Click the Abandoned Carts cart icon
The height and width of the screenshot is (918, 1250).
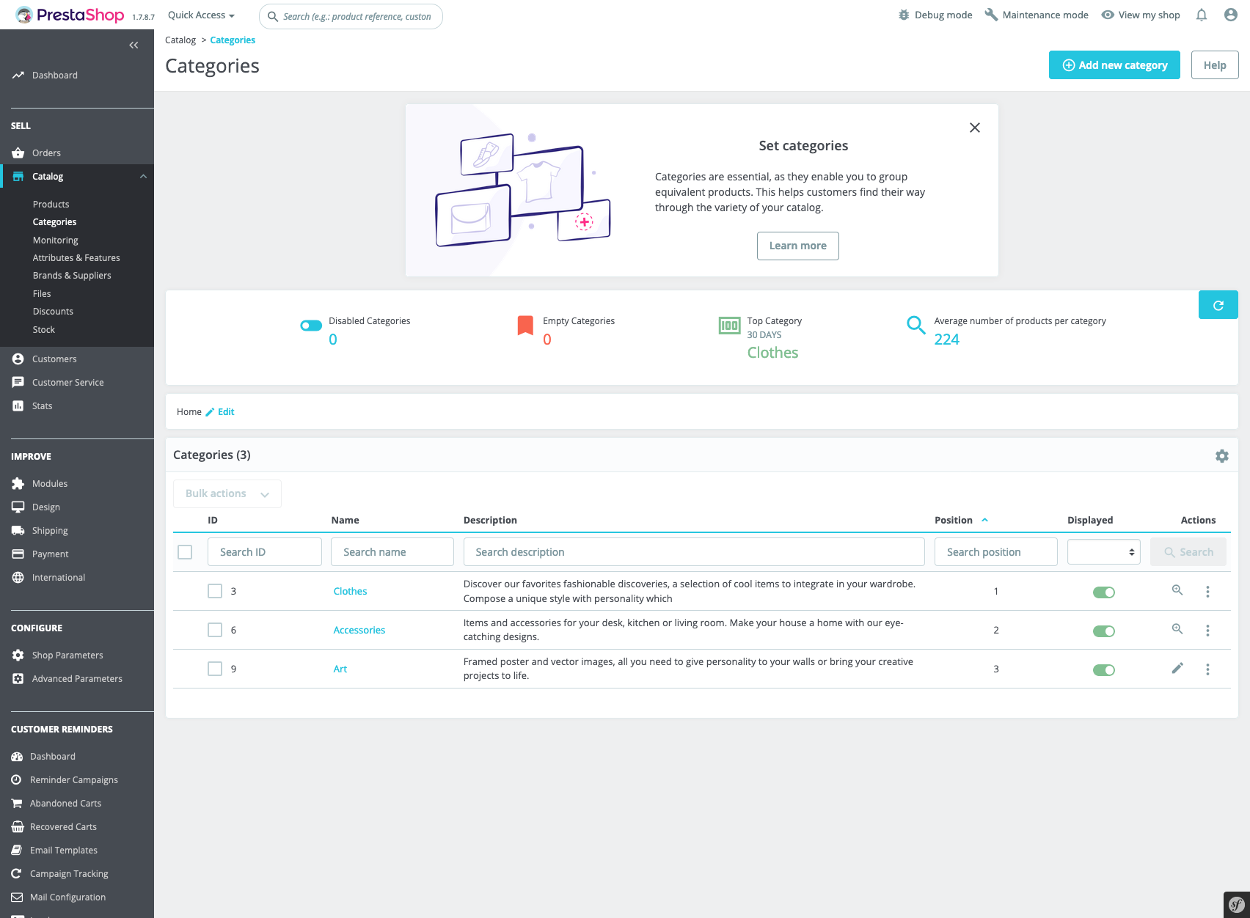(17, 803)
